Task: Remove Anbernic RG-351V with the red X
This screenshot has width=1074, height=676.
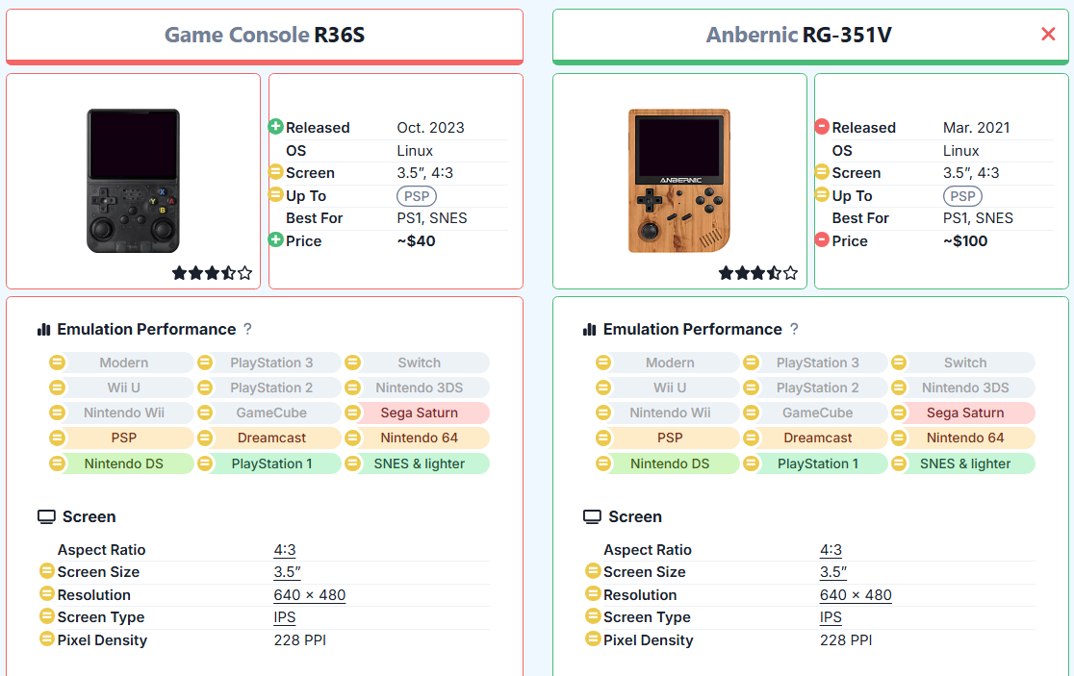Action: (x=1048, y=35)
